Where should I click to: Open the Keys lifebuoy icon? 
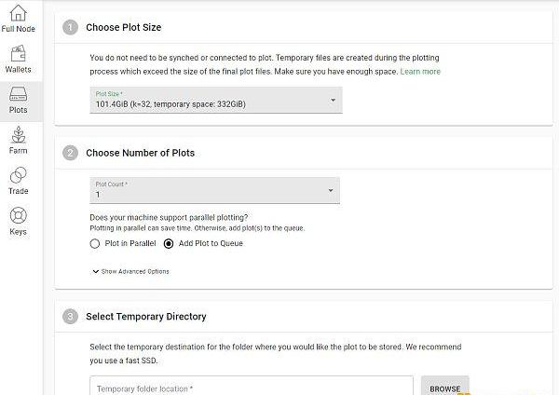[19, 215]
